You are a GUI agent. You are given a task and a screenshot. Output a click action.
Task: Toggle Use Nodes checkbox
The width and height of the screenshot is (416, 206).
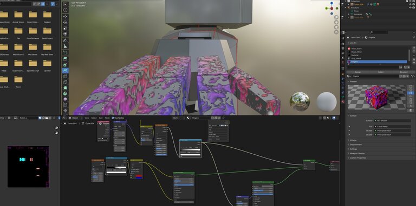pos(113,118)
